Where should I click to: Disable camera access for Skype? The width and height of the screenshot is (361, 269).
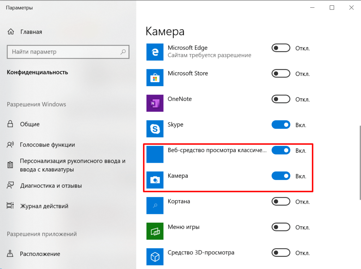281,125
